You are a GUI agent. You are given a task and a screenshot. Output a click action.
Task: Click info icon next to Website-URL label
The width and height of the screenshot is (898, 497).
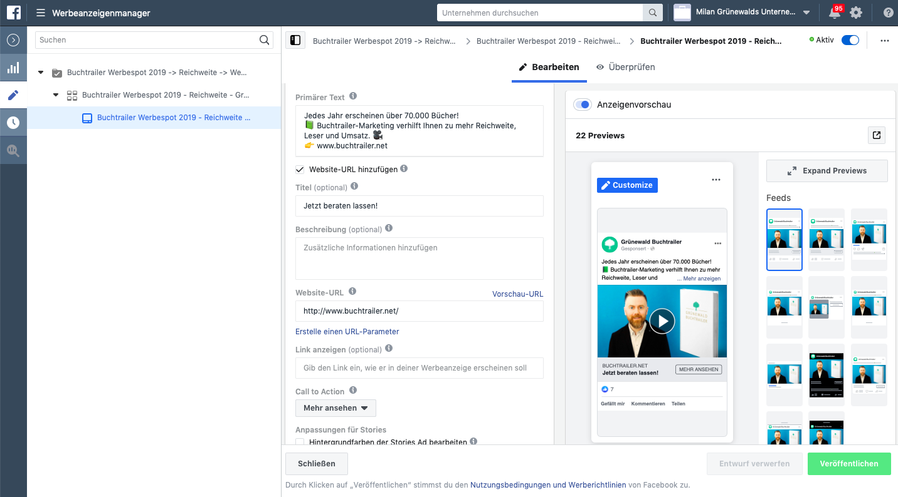click(352, 291)
